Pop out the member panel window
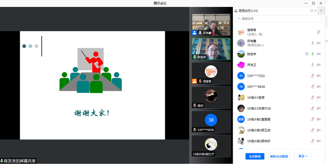The height and width of the screenshot is (164, 328). click(312, 11)
